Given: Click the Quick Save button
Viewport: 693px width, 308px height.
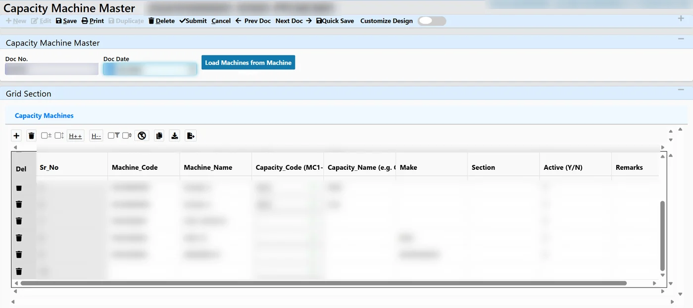Looking at the screenshot, I should click(335, 21).
